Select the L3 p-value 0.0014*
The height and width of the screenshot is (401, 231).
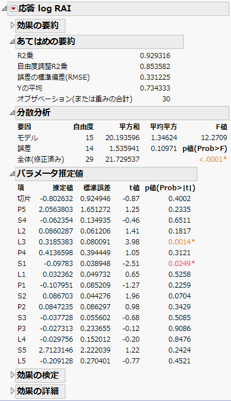pos(181,242)
